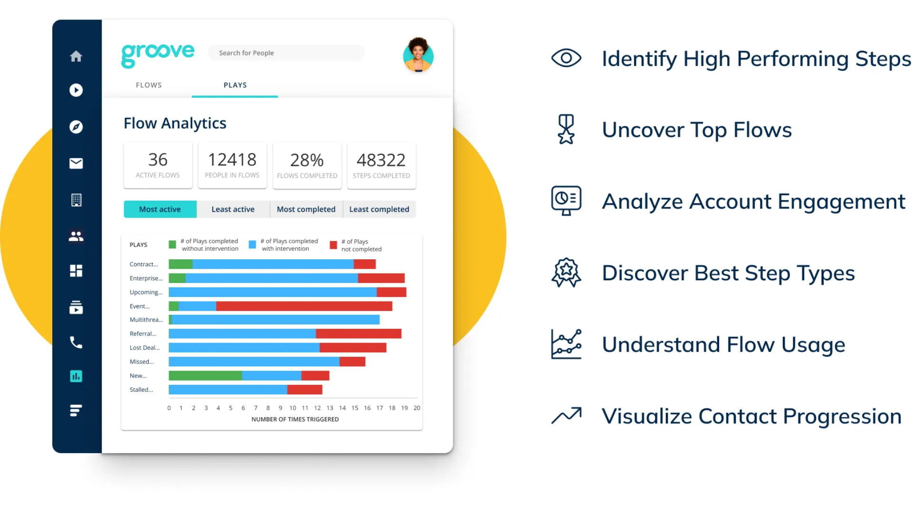This screenshot has width=912, height=513.
Task: Open the video library sidebar icon
Action: click(76, 307)
